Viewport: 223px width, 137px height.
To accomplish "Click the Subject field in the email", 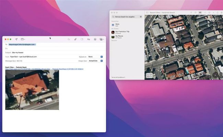I will [x=51, y=53].
